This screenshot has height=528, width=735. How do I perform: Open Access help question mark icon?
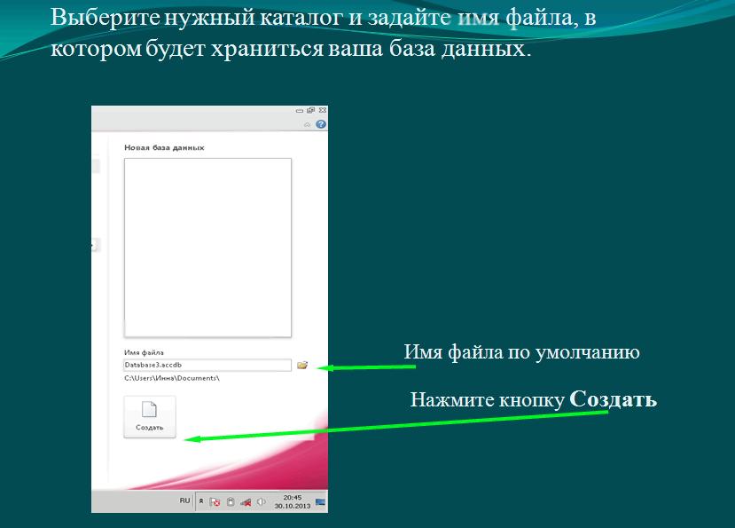[321, 125]
